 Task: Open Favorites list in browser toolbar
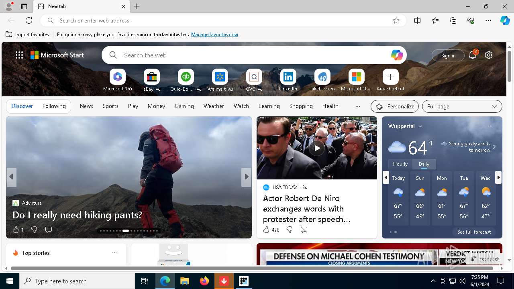(435, 20)
